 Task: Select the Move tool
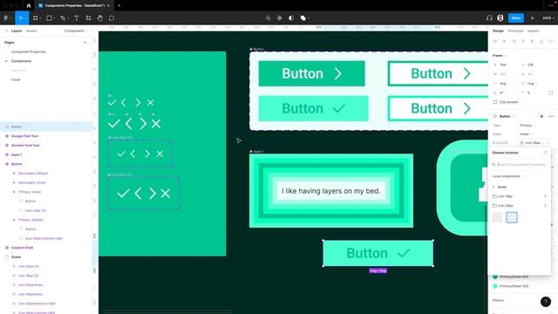pos(21,17)
